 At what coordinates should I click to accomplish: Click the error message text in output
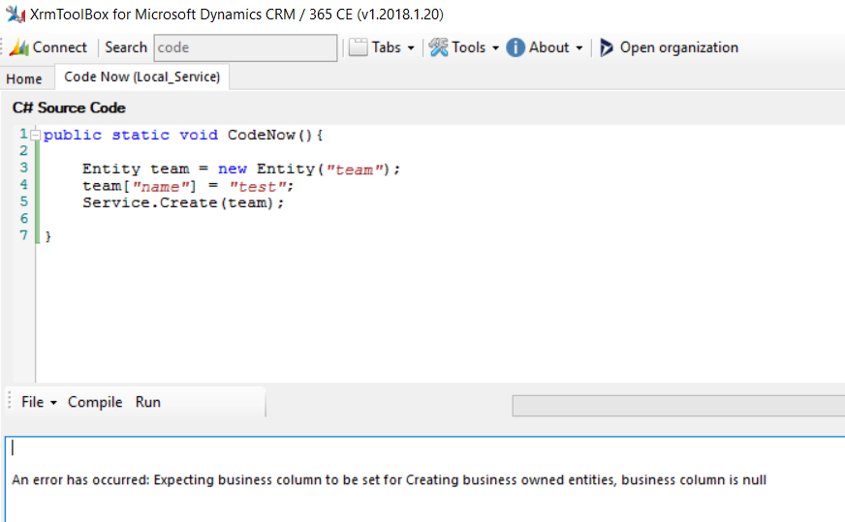(x=390, y=480)
